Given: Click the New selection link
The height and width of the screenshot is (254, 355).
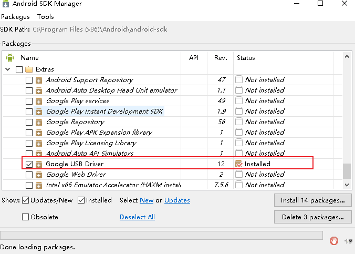Looking at the screenshot, I should [147, 200].
